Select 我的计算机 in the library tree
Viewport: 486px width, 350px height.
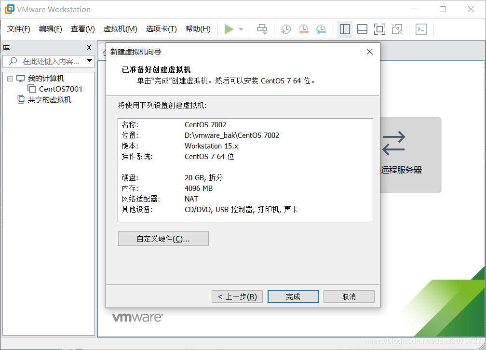[46, 79]
